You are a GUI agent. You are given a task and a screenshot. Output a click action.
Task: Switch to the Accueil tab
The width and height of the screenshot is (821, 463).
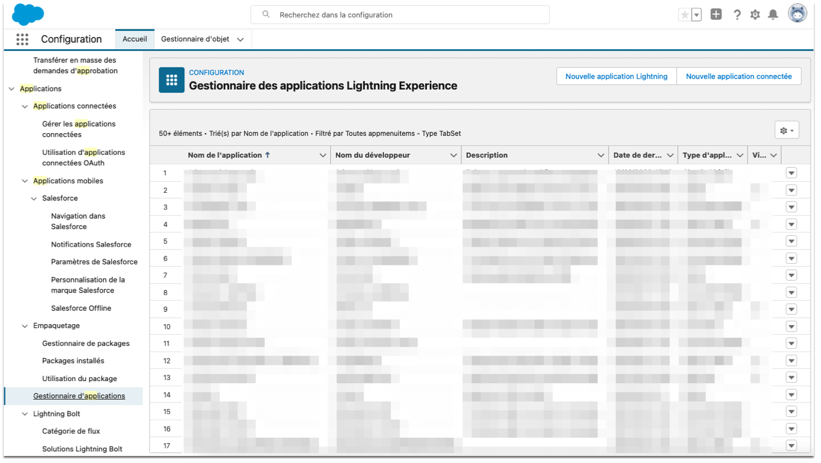pos(135,39)
